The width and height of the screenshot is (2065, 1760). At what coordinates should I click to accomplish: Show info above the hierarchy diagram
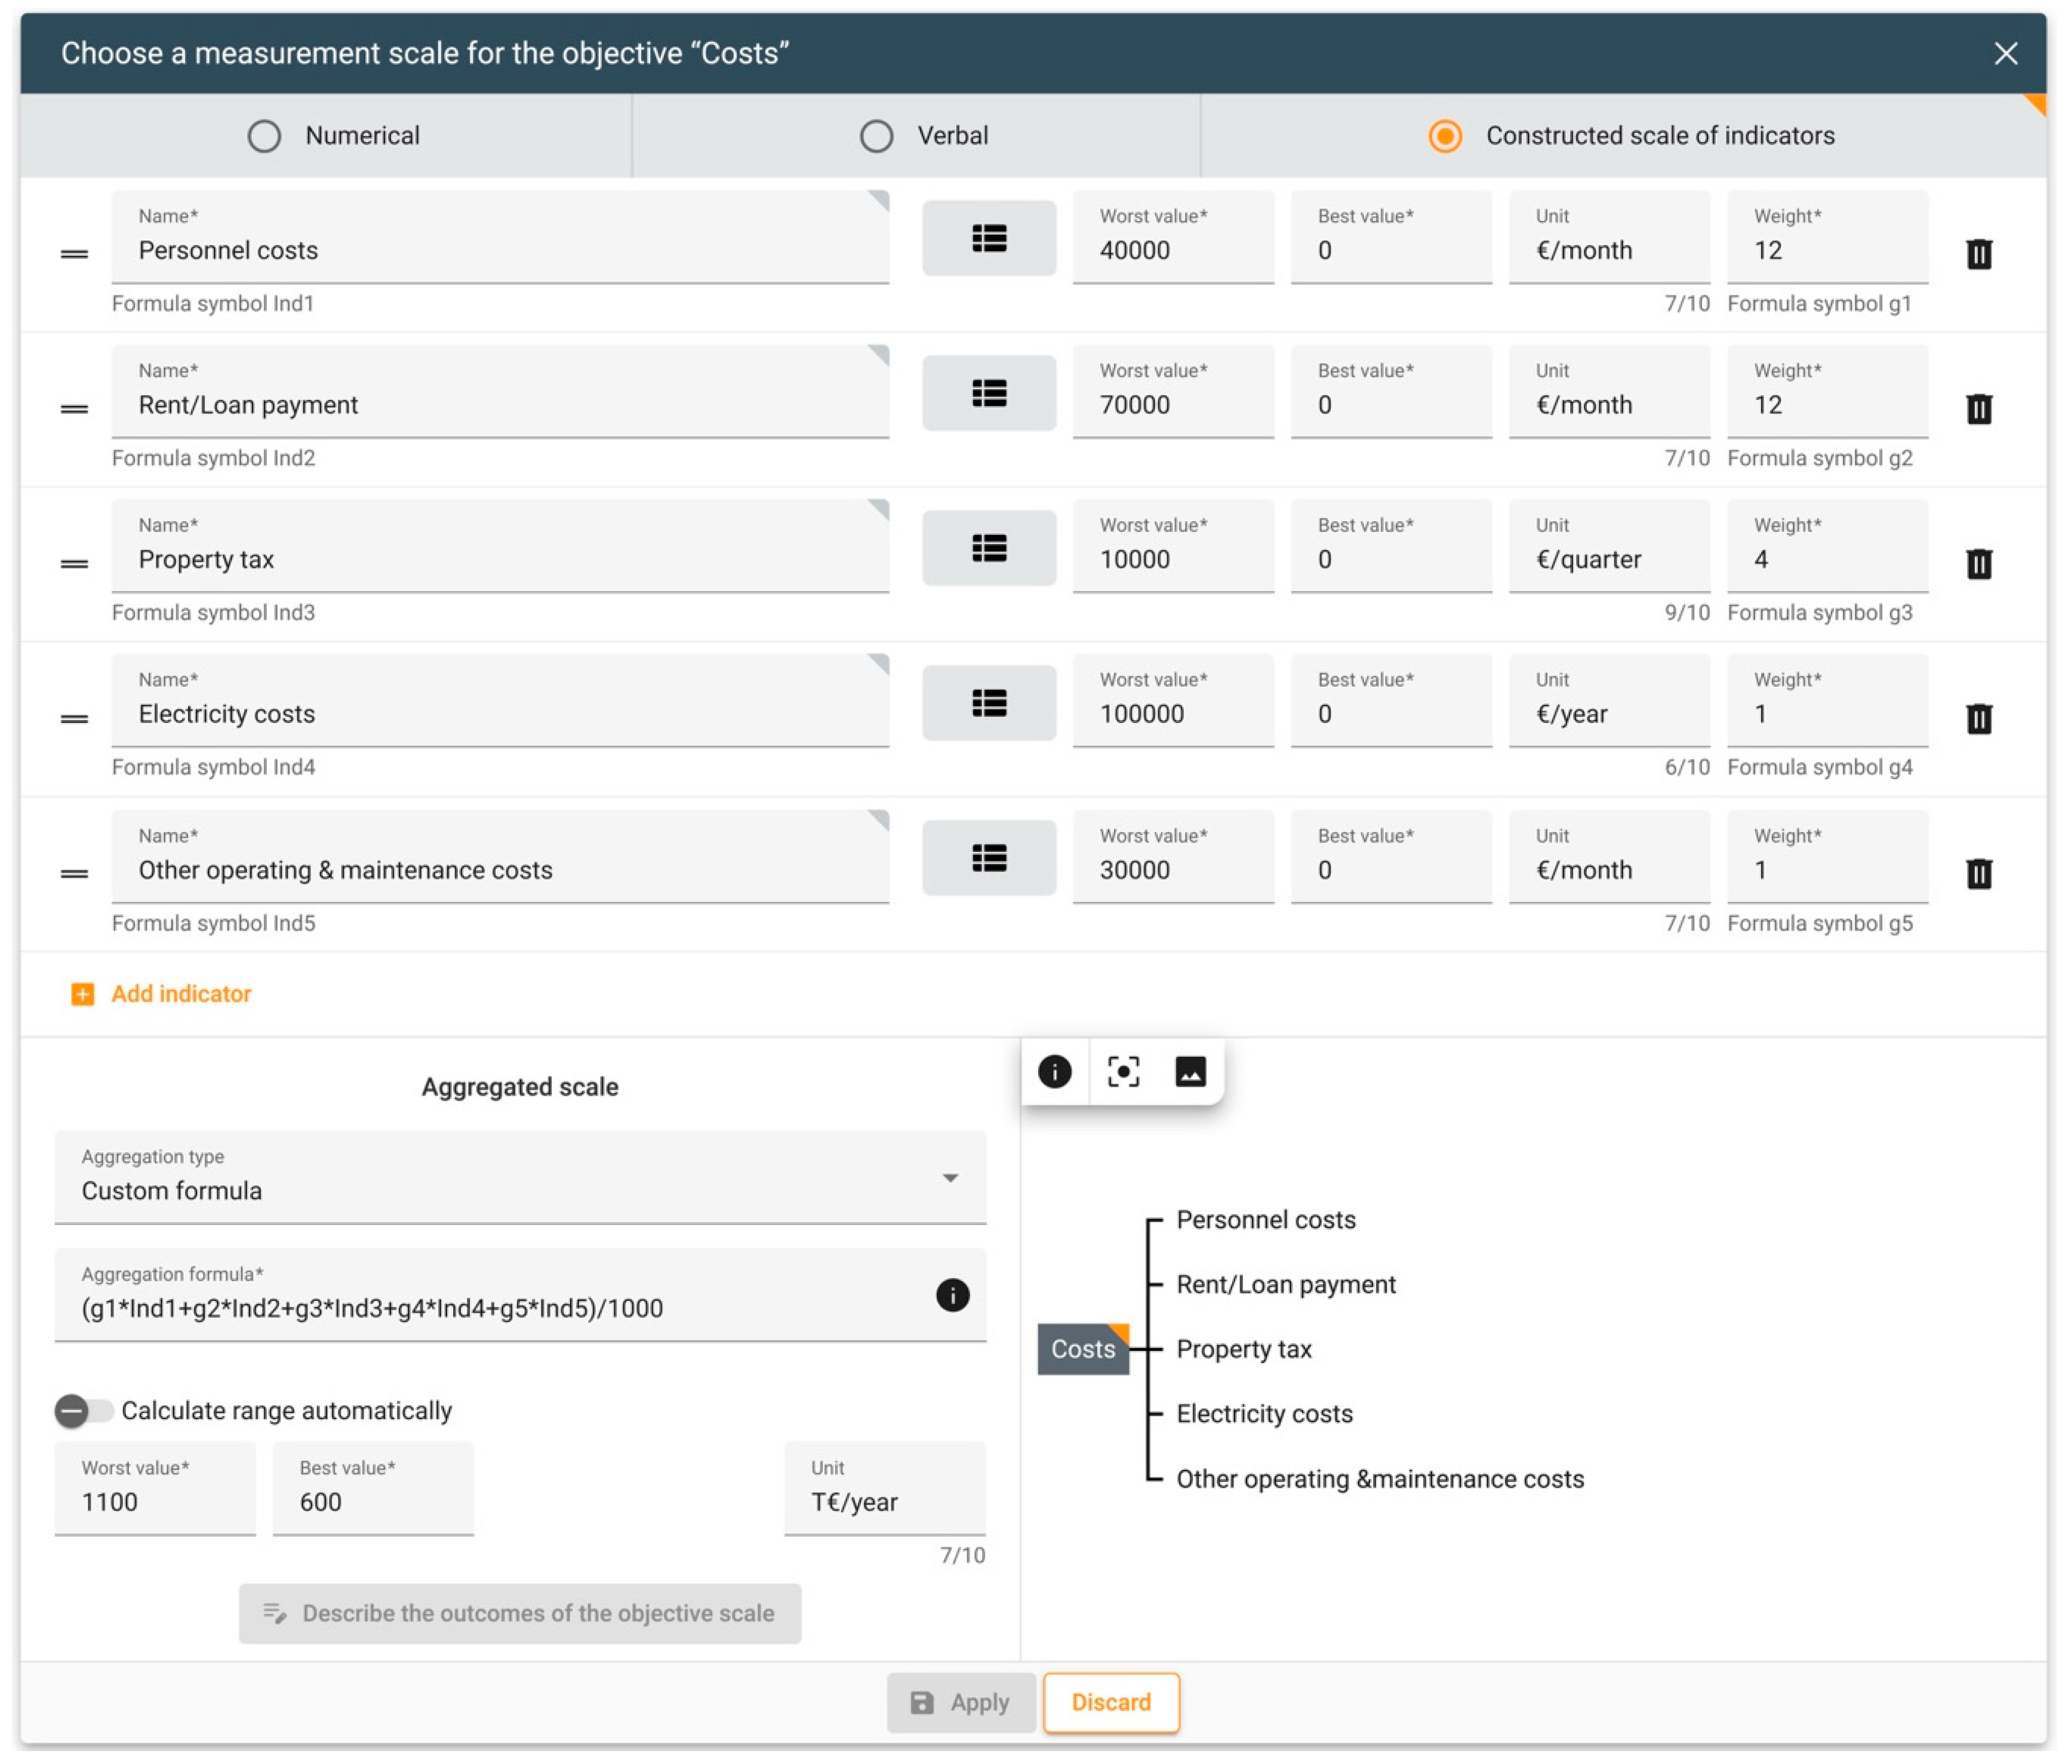(1054, 1072)
